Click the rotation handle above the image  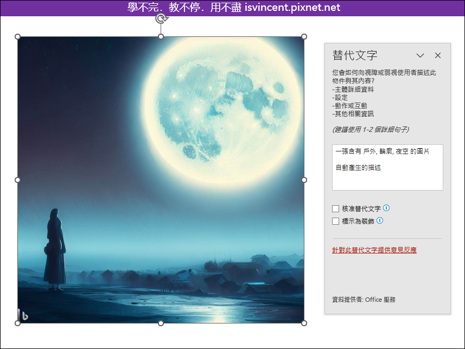161,18
